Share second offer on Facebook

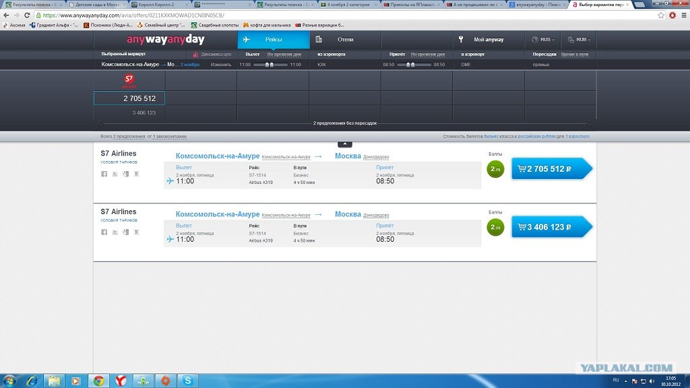coord(104,232)
